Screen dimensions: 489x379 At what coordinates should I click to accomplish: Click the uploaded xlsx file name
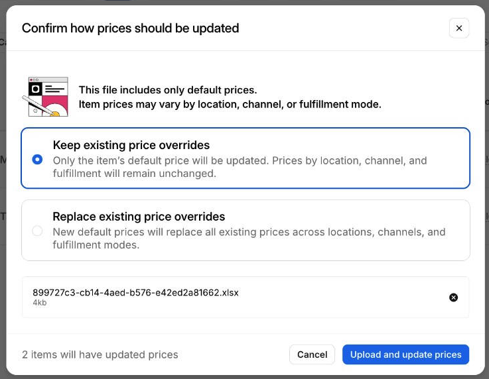[x=135, y=292]
